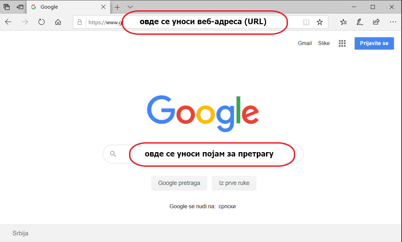Click the Prijavite se sign-in button
Viewport: 402px width, 242px height.
[x=374, y=43]
